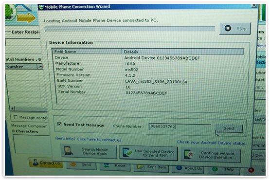Viewport: 270px width, 180px height.
Task: Click the phone red X icon on Continue button
Action: (x=188, y=154)
